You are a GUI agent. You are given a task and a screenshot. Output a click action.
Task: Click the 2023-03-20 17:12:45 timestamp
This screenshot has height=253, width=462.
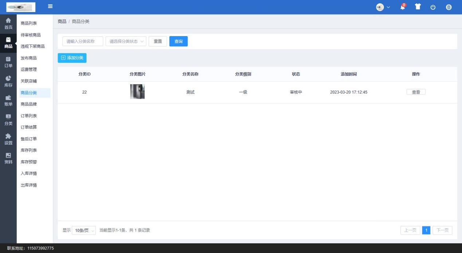349,92
